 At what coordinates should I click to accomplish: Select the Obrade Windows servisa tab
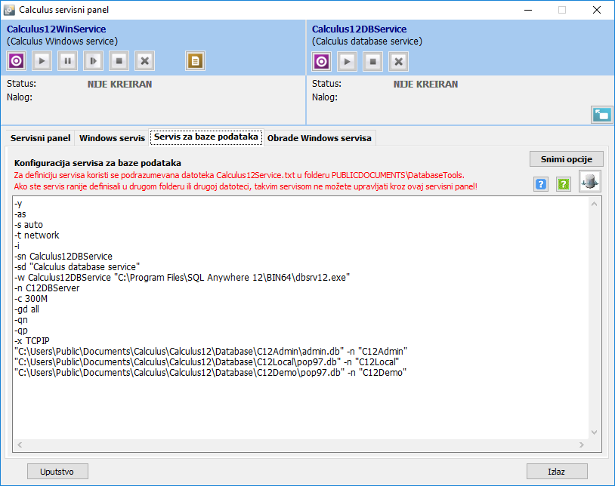click(319, 138)
